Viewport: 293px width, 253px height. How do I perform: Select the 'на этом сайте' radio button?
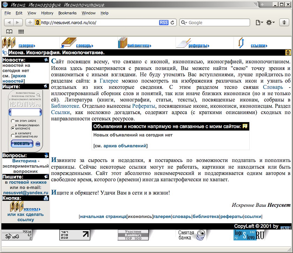tap(12, 121)
